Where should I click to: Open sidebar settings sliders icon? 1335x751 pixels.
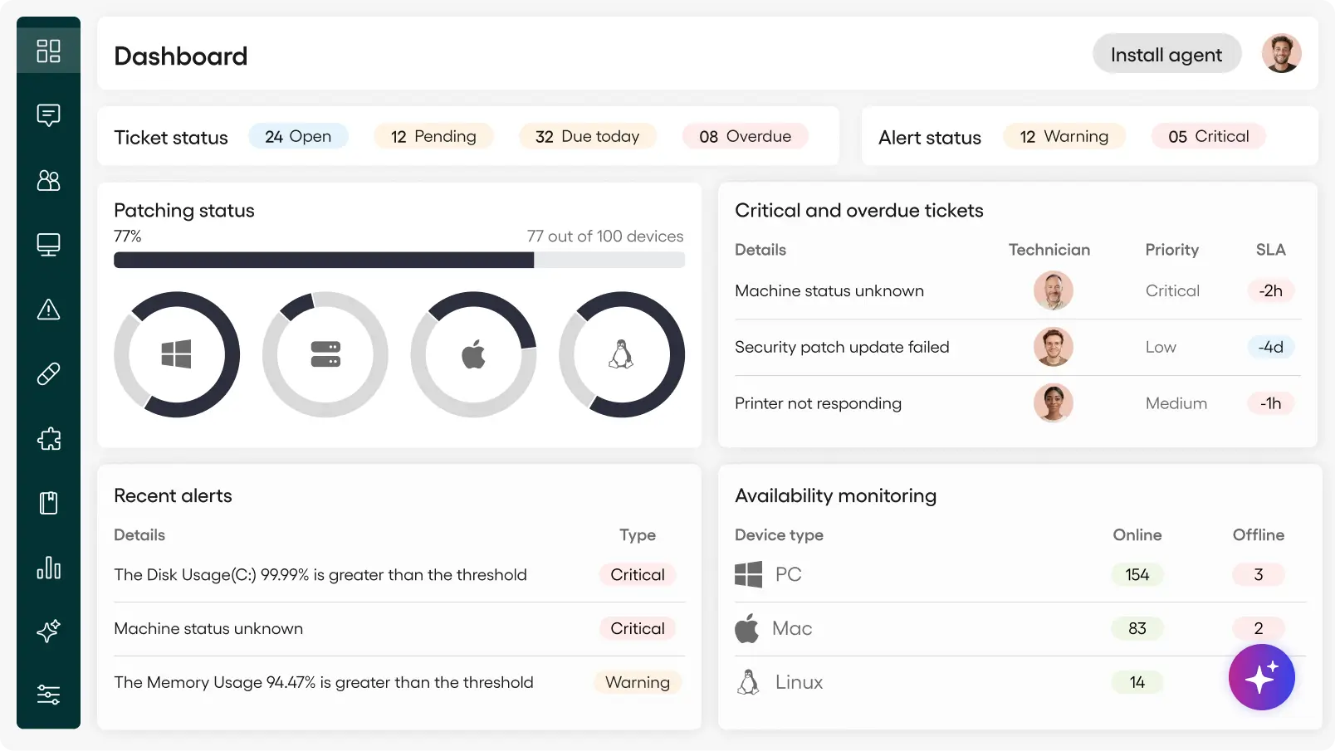coord(48,695)
